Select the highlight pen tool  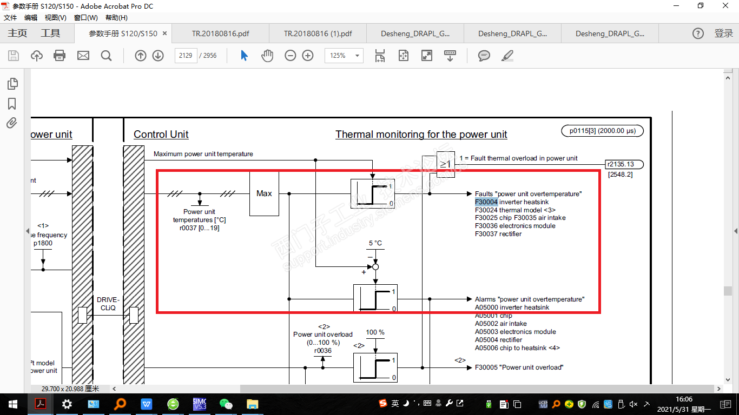click(x=507, y=55)
